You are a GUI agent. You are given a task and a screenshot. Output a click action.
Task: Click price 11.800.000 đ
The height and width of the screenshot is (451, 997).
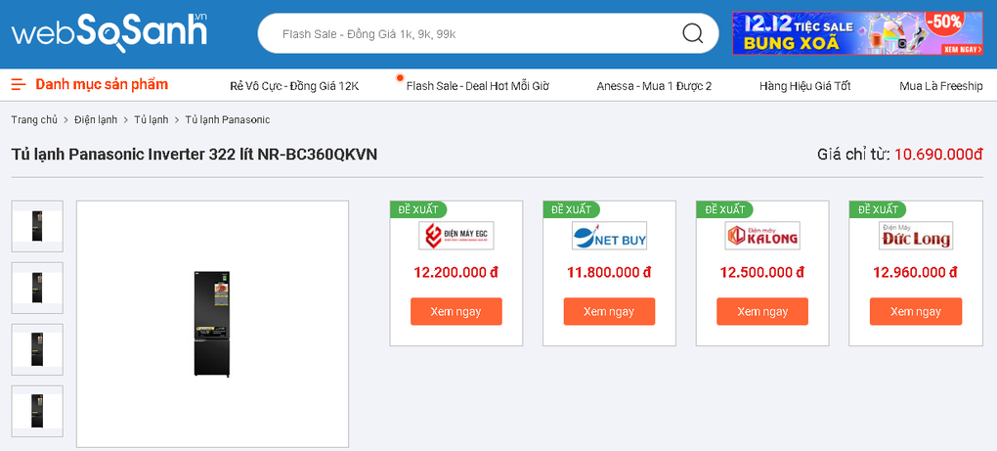[x=609, y=272]
